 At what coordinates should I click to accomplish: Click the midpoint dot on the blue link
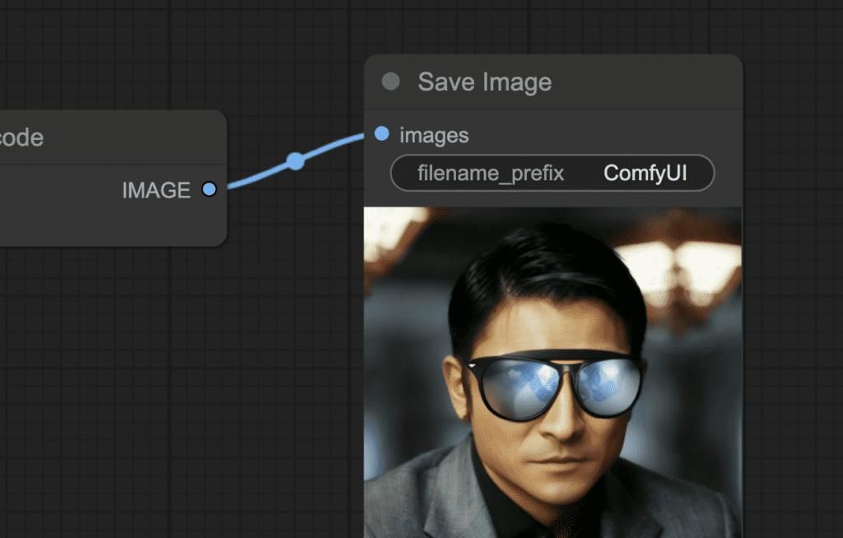[x=296, y=161]
